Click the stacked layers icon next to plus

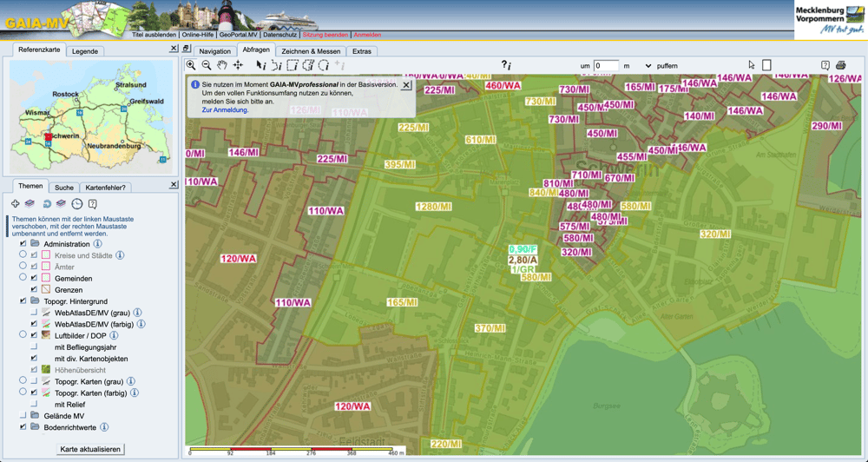click(30, 204)
